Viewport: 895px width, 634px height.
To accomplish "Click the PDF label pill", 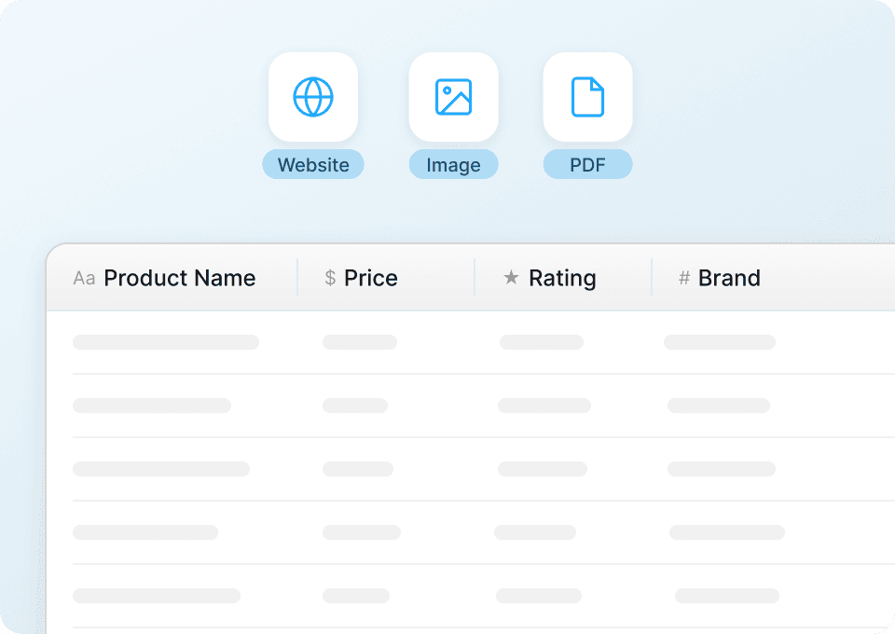I will (x=587, y=164).
